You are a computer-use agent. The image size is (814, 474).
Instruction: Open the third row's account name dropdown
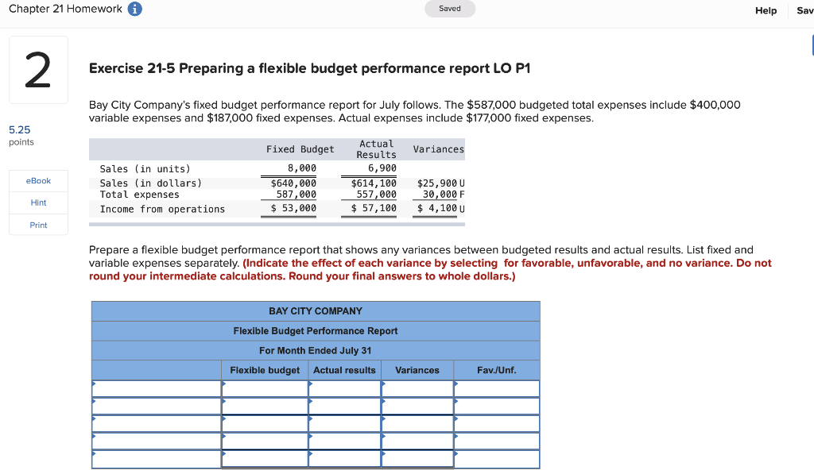[157, 424]
